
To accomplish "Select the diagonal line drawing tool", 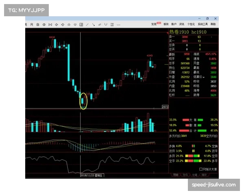I will pos(87,25).
